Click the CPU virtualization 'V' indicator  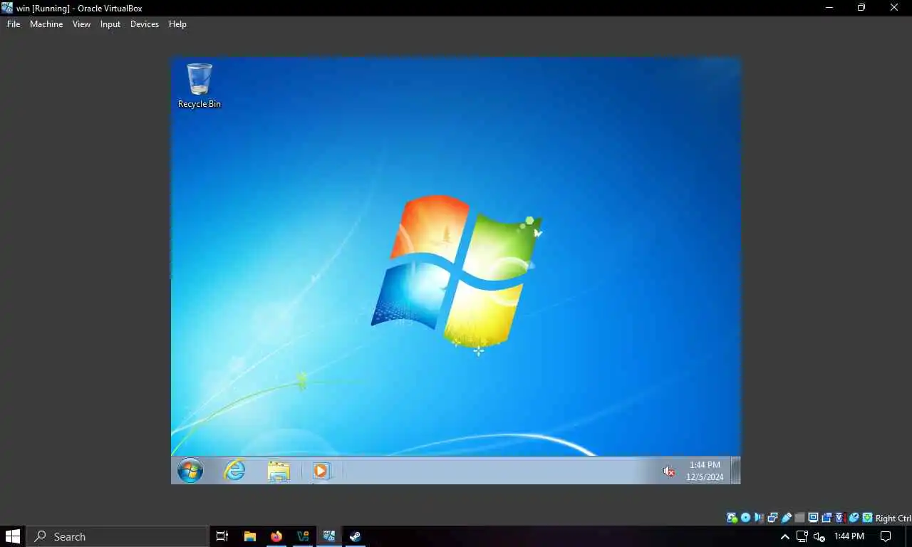[x=840, y=518]
